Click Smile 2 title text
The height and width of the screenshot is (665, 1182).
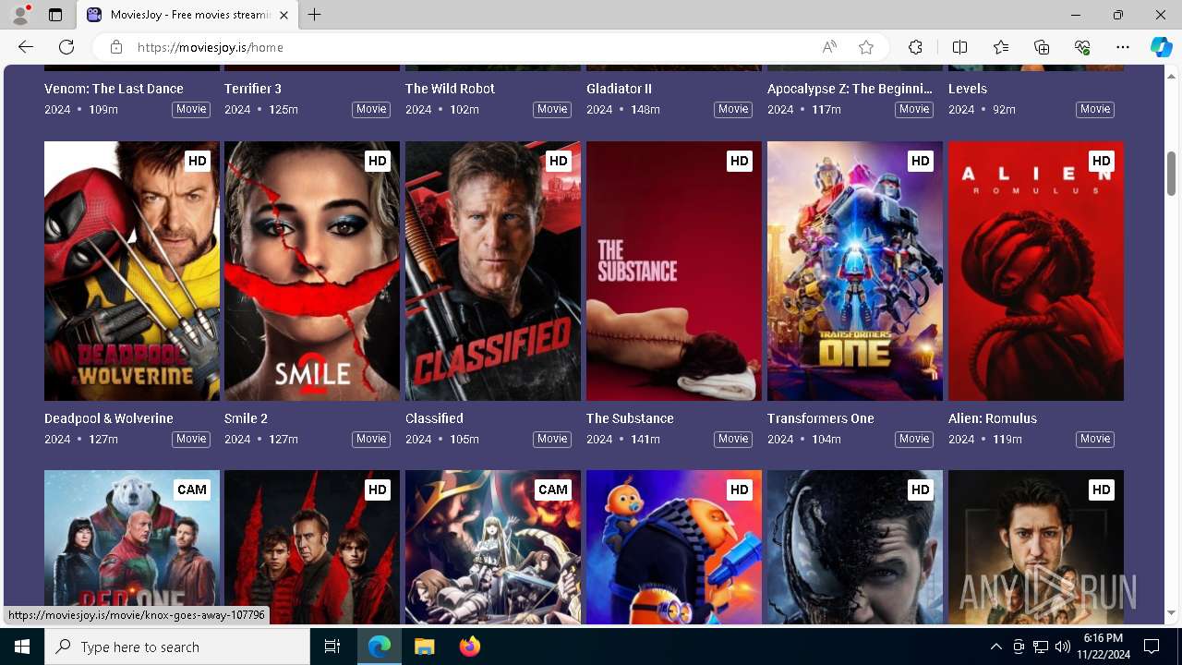pyautogui.click(x=246, y=418)
